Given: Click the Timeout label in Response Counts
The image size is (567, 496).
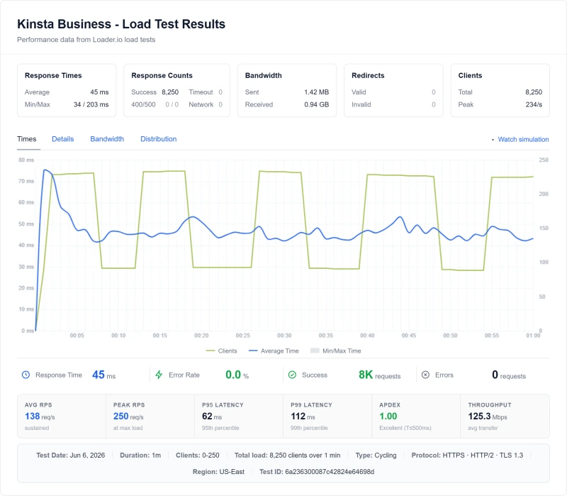Looking at the screenshot, I should [x=201, y=92].
